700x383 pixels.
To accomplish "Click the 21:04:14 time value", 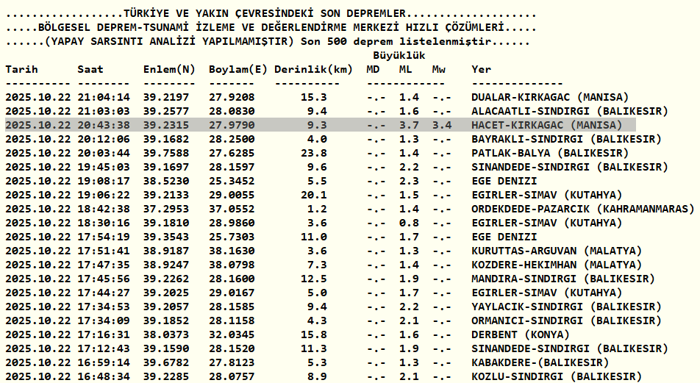I will point(104,97).
